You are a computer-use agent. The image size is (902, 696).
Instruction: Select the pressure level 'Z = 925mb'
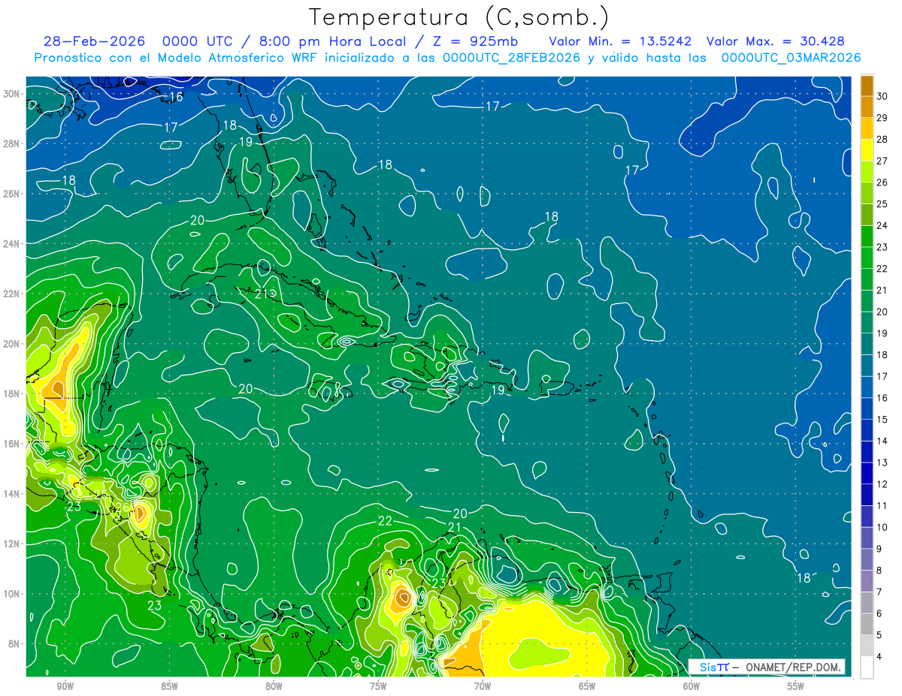[x=475, y=41]
